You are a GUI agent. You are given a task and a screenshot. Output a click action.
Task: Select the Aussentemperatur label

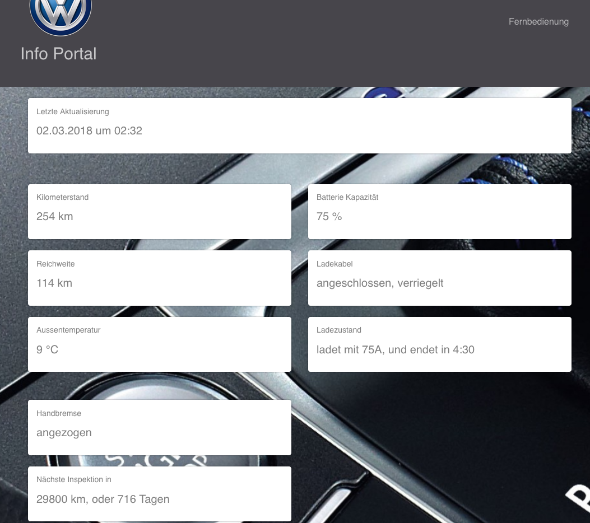[x=68, y=330]
